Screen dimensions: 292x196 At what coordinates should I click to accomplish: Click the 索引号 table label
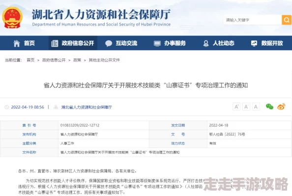point(29,125)
